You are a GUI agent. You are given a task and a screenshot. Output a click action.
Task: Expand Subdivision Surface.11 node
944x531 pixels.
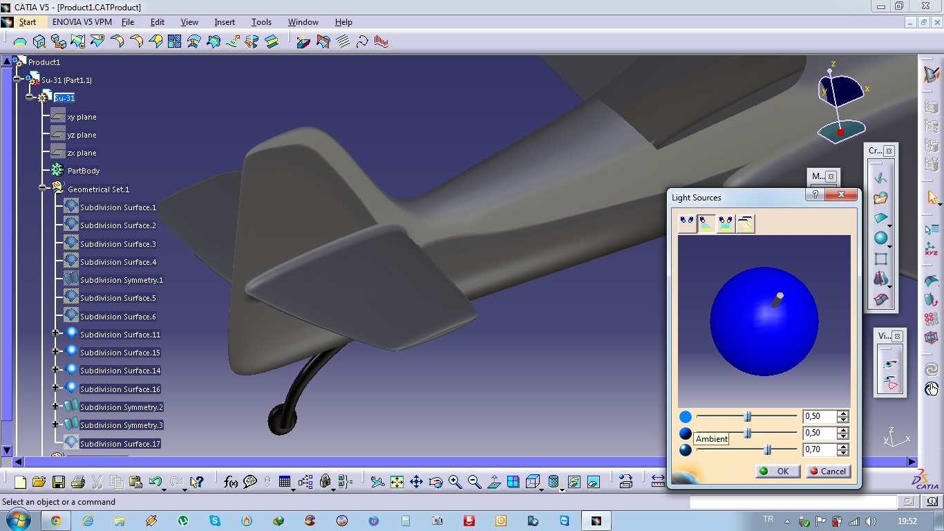point(56,333)
